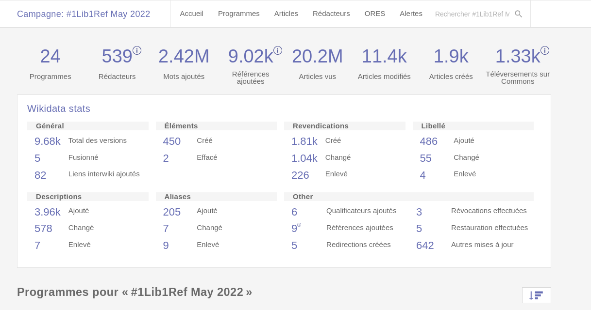Open the info icon beside 1.33k Téléversements

pos(545,50)
